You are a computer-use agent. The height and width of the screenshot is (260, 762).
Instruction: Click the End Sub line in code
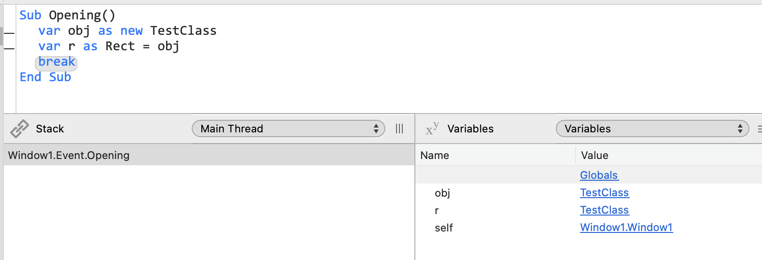46,77
